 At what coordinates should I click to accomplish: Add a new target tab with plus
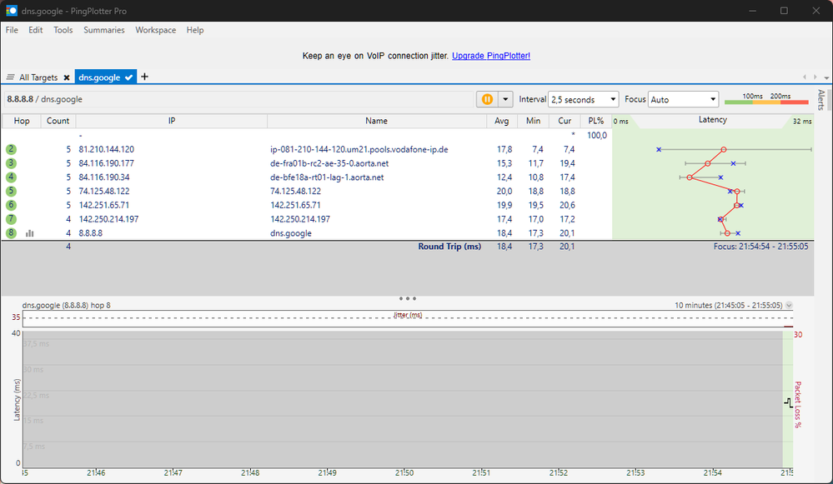tap(144, 77)
